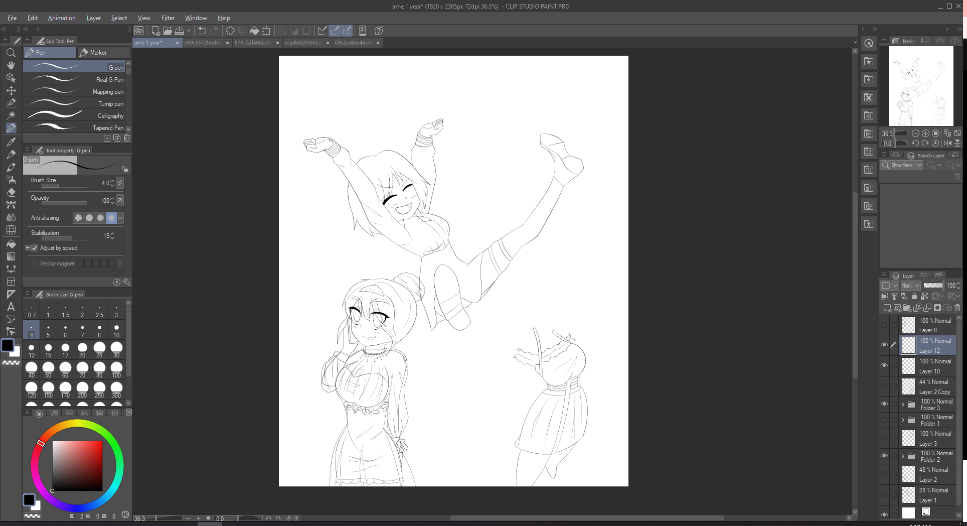Screen dimensions: 967x526
Task: Select the Hand move tool
Action: pos(11,65)
